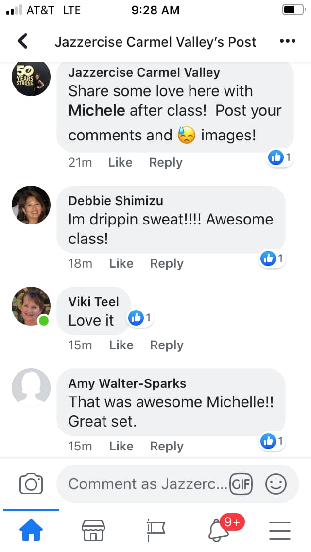Open the GIF picker
The height and width of the screenshot is (552, 311).
(241, 484)
